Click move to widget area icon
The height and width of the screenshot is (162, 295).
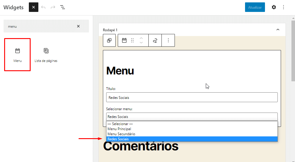(x=155, y=40)
